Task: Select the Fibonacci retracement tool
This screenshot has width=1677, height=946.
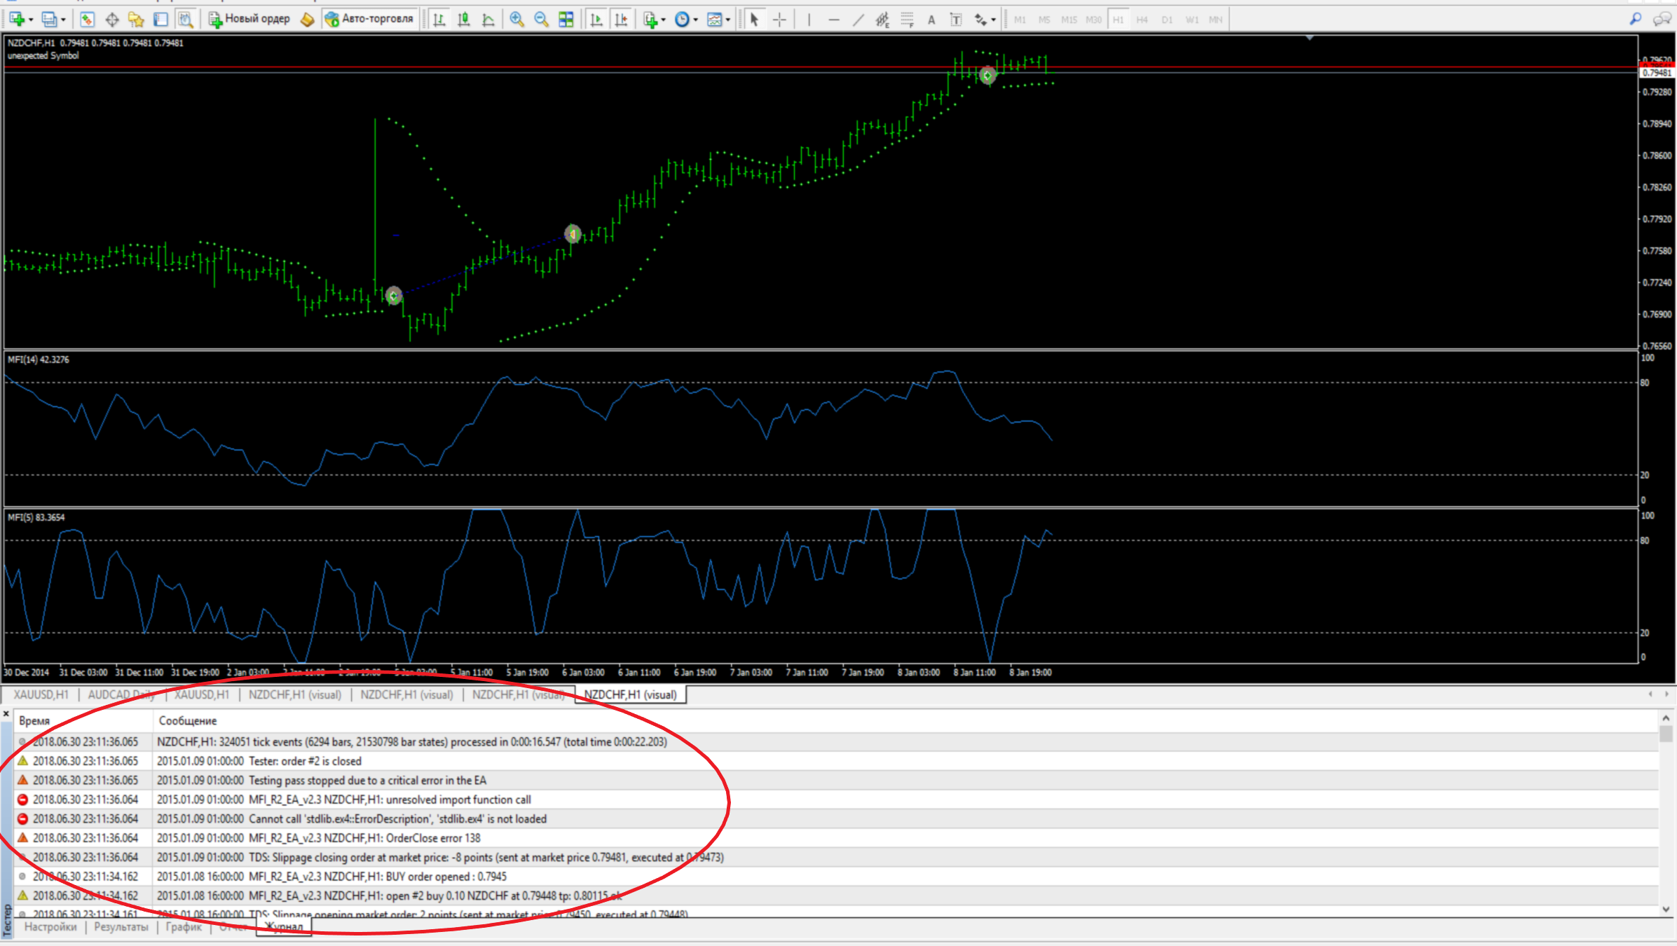Action: coord(907,20)
